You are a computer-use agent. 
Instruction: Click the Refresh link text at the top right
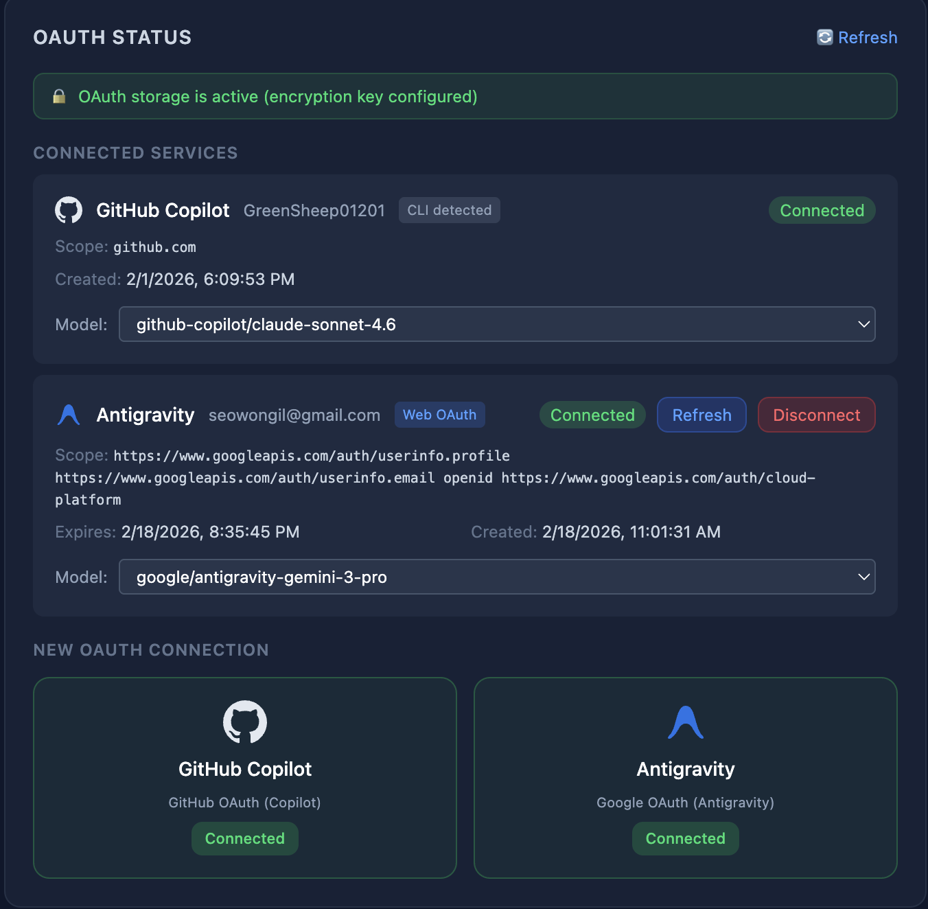coord(868,37)
